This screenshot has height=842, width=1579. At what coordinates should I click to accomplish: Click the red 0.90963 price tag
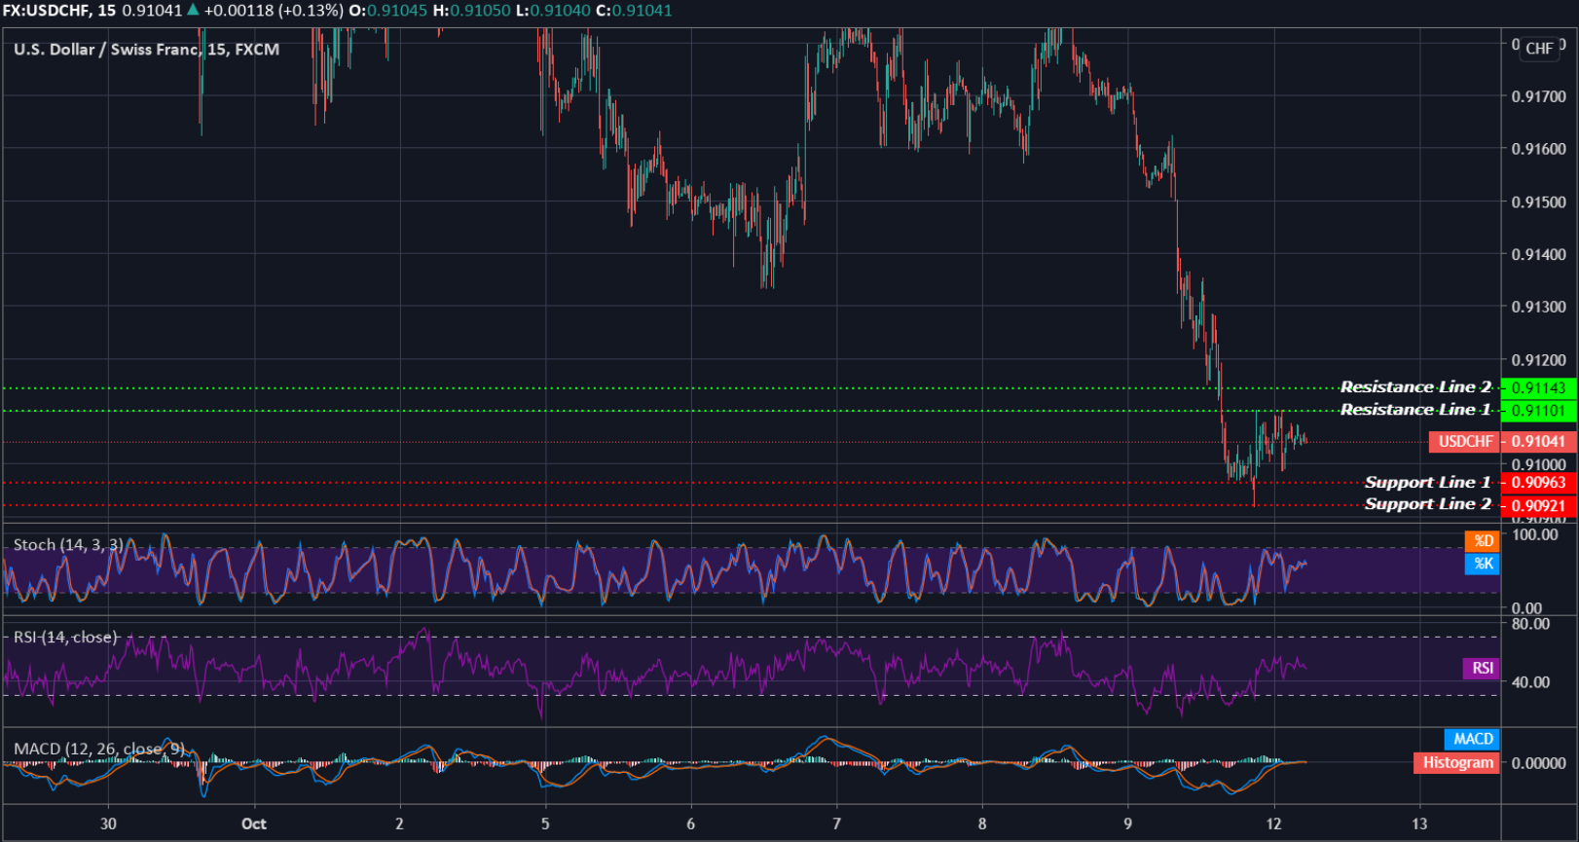click(x=1538, y=483)
